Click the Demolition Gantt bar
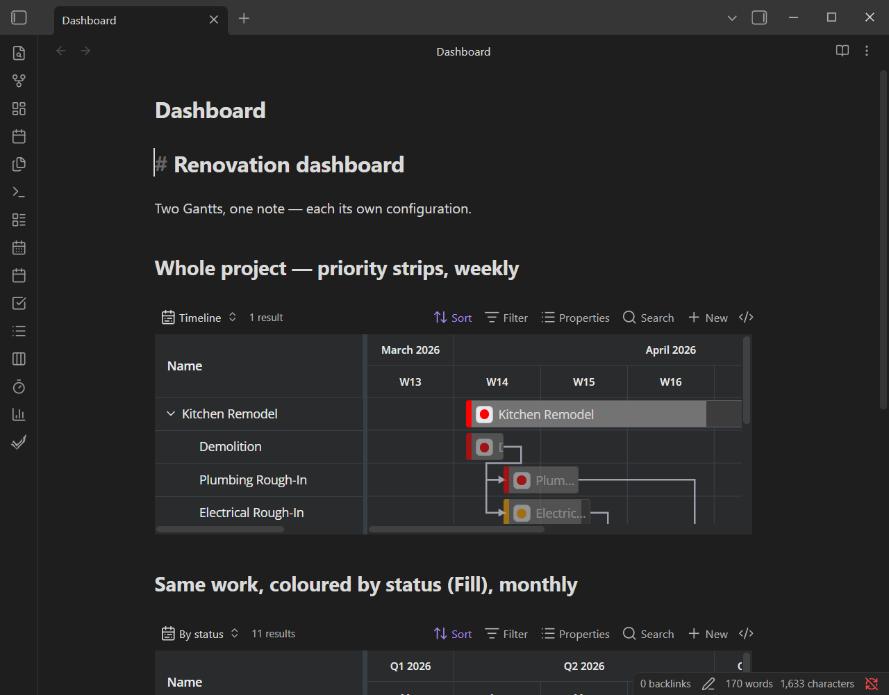 click(485, 447)
